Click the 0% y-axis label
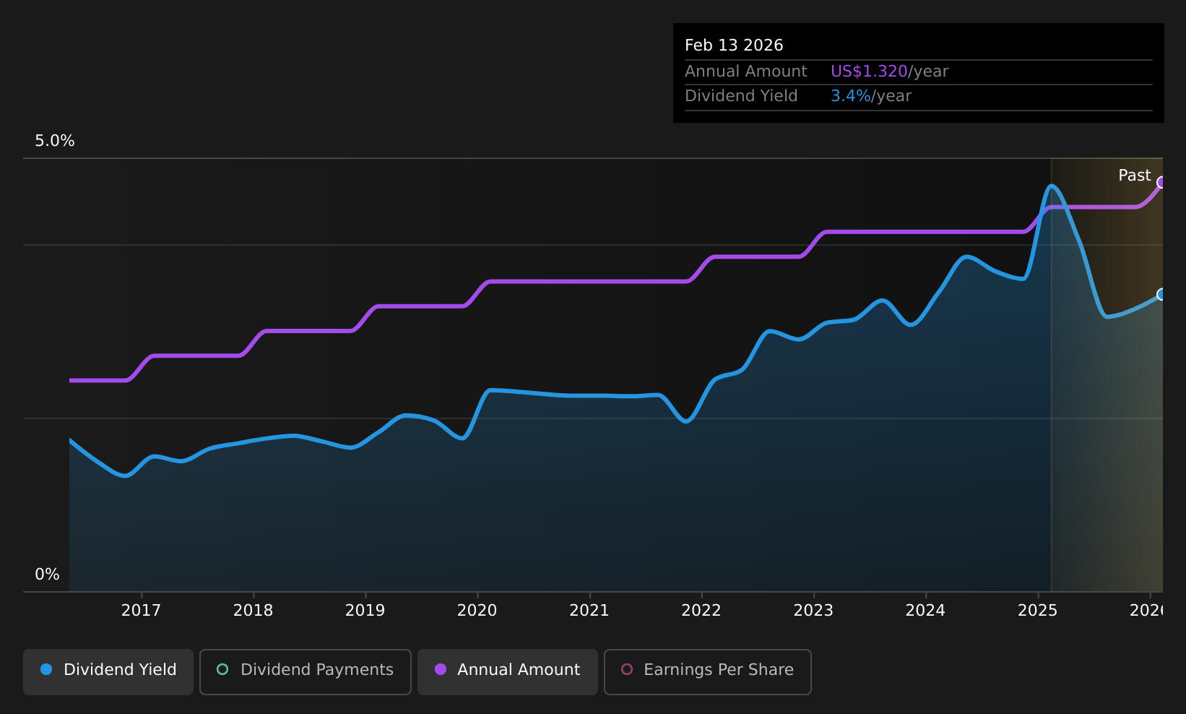Screen dimensions: 1186x714 click(47, 575)
